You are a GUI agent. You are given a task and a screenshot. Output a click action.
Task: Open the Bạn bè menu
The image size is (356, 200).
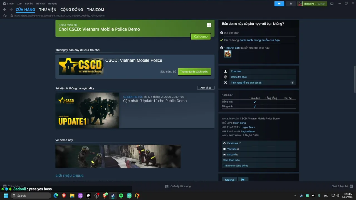[x=29, y=4]
